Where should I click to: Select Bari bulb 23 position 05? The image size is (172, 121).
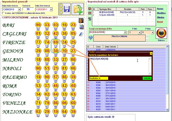pos(73,26)
